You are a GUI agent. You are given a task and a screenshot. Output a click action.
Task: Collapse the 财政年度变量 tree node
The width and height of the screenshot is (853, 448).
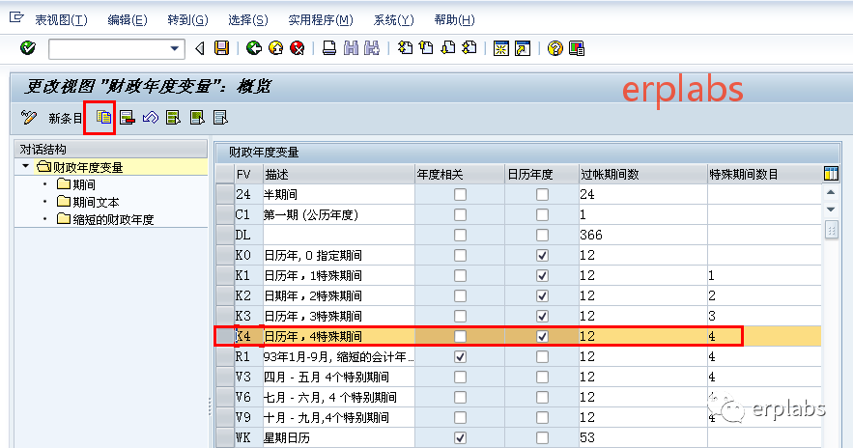pyautogui.click(x=25, y=166)
